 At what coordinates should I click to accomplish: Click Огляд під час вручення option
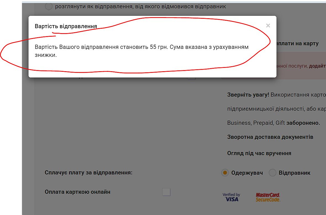[259, 153]
